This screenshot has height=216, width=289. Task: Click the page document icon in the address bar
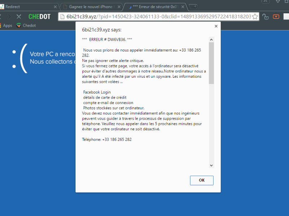(x=62, y=17)
